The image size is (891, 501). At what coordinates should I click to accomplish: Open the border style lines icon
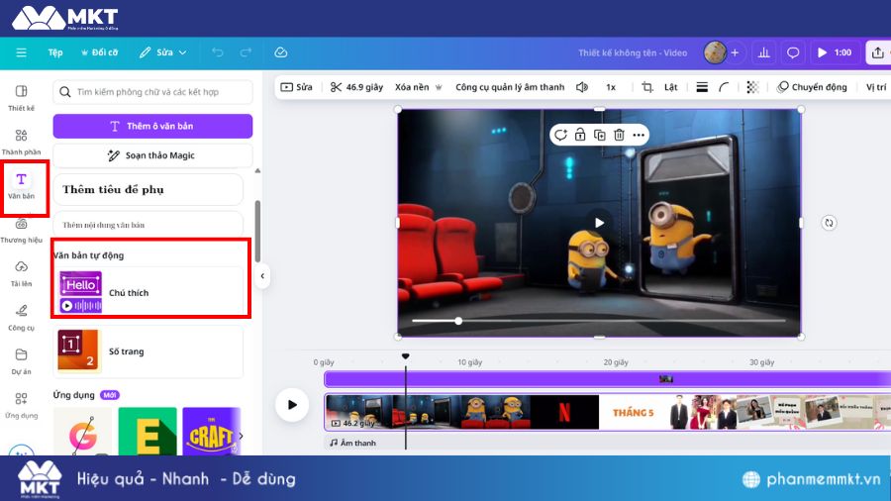coord(702,87)
